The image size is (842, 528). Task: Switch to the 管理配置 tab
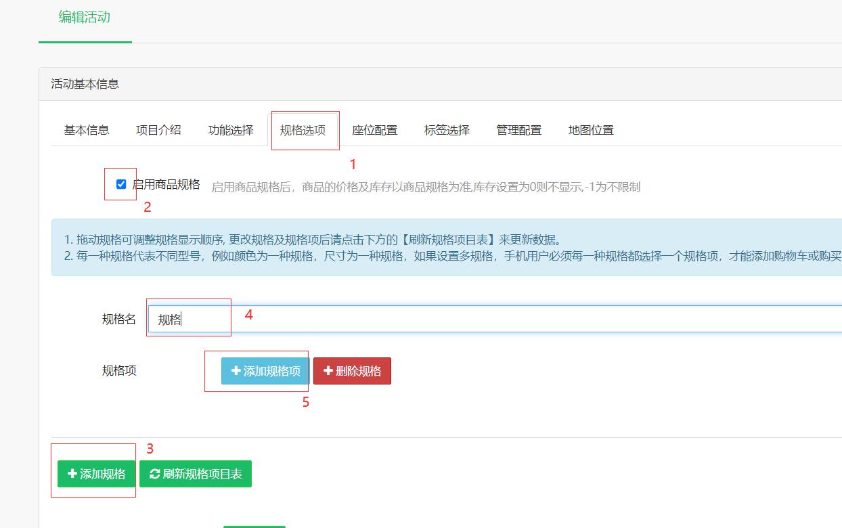pos(518,130)
